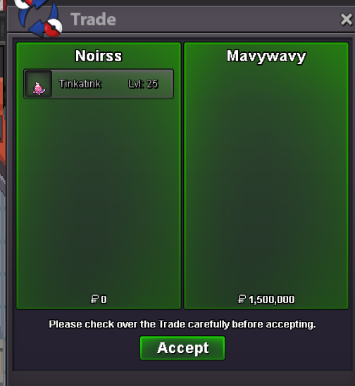Click the Trade swap arrows icon

pyautogui.click(x=39, y=17)
